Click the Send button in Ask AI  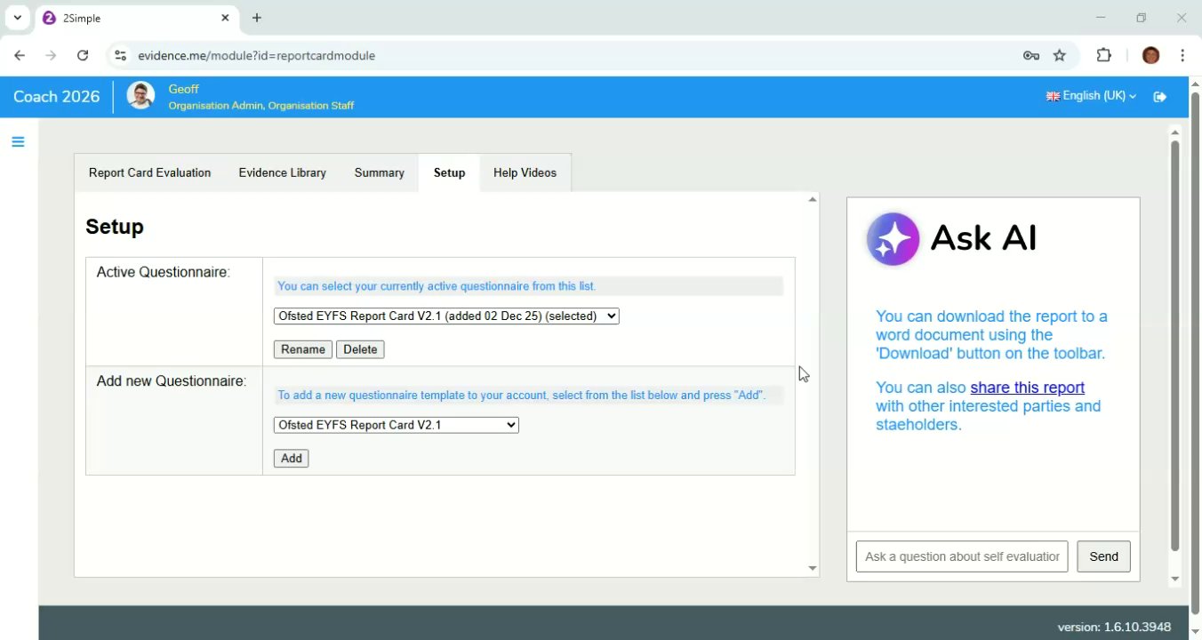pyautogui.click(x=1104, y=556)
